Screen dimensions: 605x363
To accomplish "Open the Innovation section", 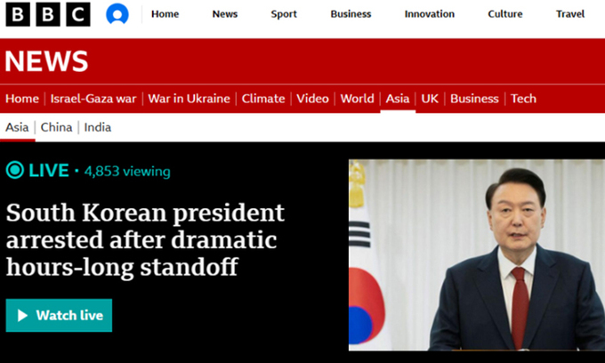I will pos(429,14).
